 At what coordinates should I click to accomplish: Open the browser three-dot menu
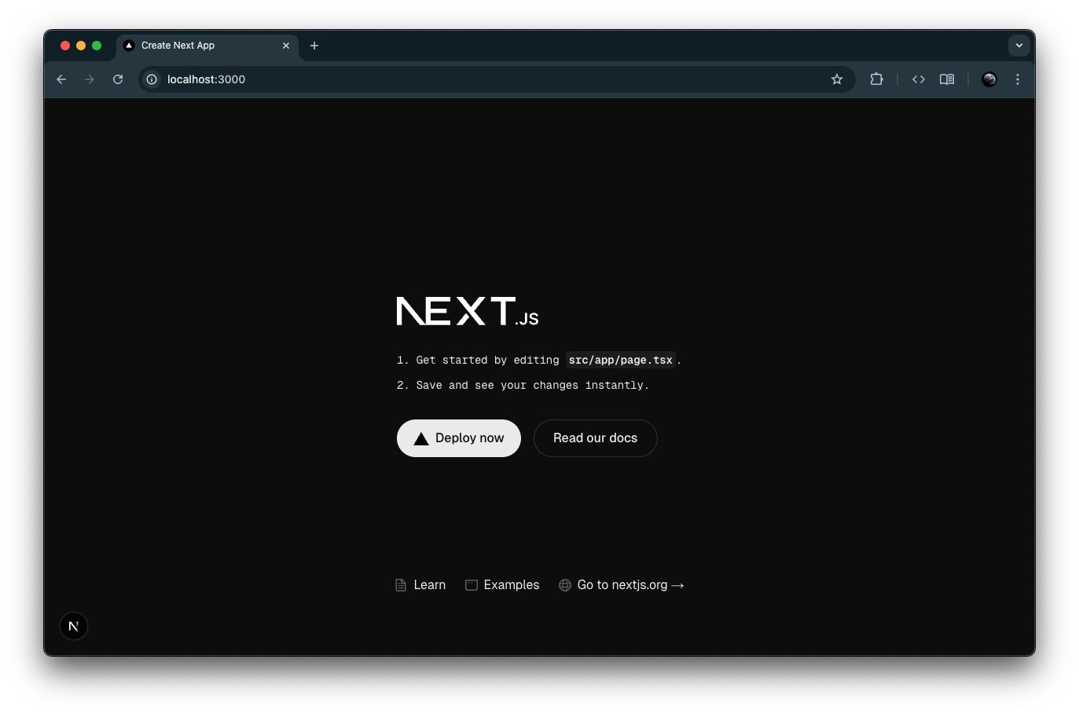pos(1018,79)
